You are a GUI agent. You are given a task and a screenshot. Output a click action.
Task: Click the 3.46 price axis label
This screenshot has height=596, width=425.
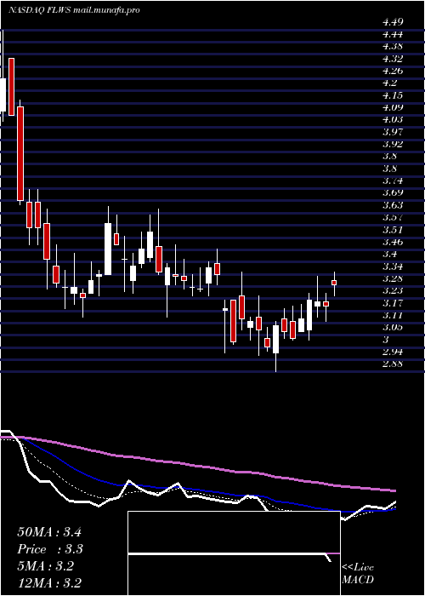click(393, 242)
